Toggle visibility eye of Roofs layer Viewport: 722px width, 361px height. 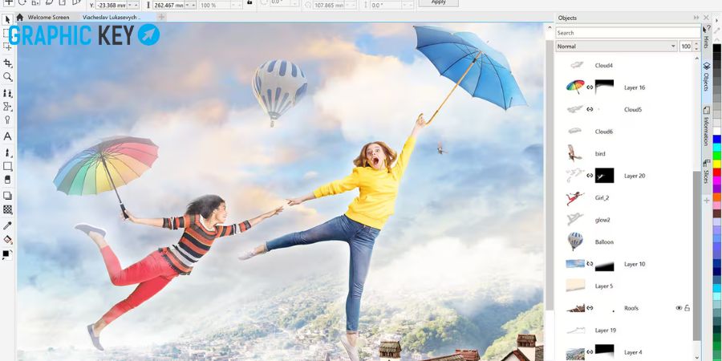679,308
